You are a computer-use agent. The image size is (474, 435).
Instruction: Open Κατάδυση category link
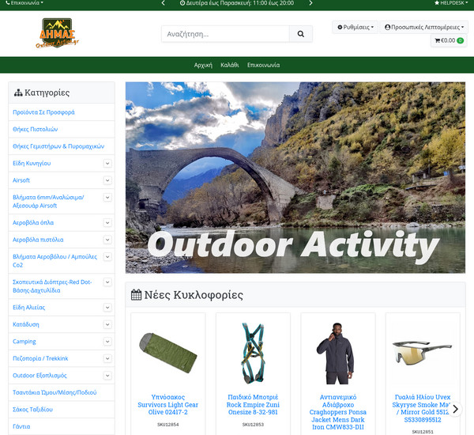26,324
